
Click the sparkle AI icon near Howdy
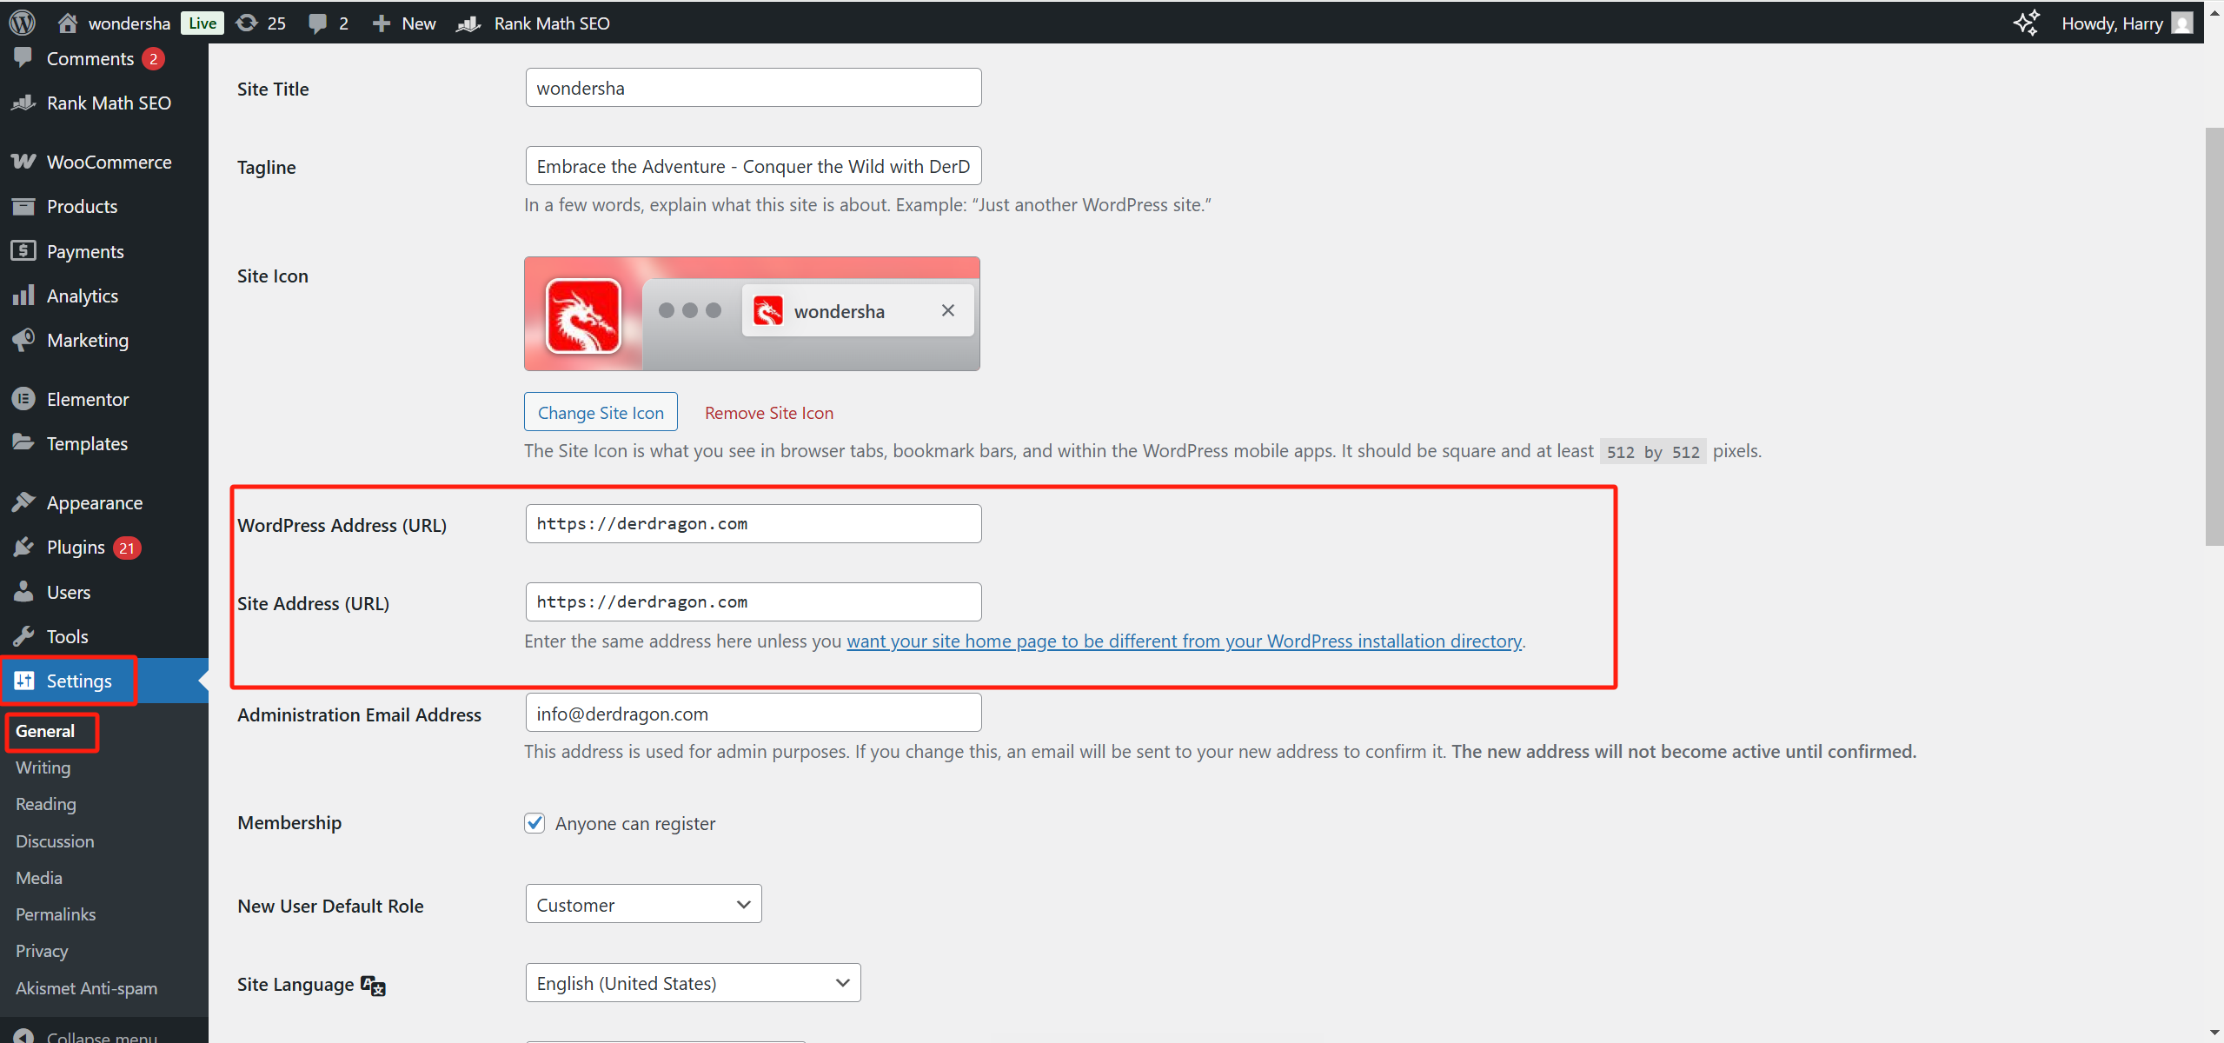coord(2026,23)
